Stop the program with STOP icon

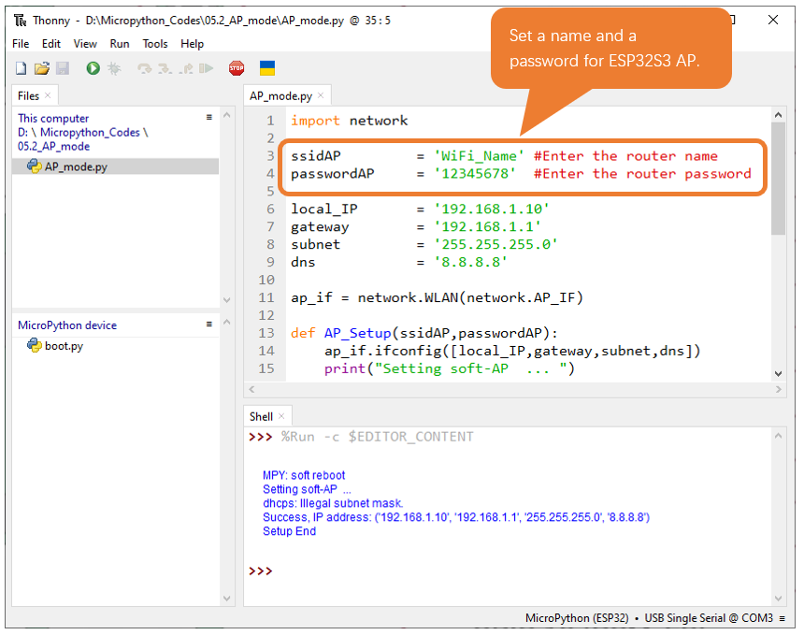(x=237, y=68)
